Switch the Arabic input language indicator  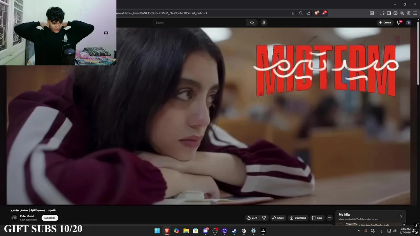[x=381, y=231]
